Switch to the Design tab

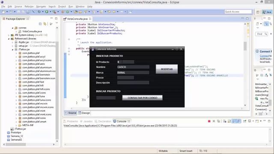click(x=84, y=113)
